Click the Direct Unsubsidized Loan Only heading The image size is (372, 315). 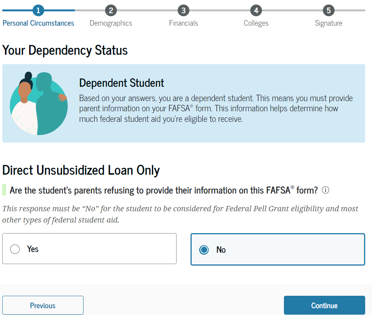pyautogui.click(x=81, y=170)
